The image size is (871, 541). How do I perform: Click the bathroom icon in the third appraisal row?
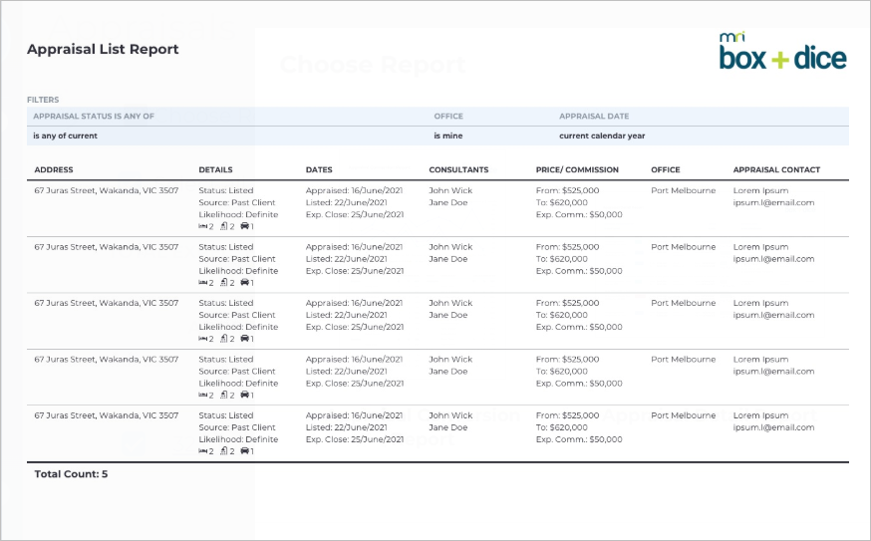(224, 339)
